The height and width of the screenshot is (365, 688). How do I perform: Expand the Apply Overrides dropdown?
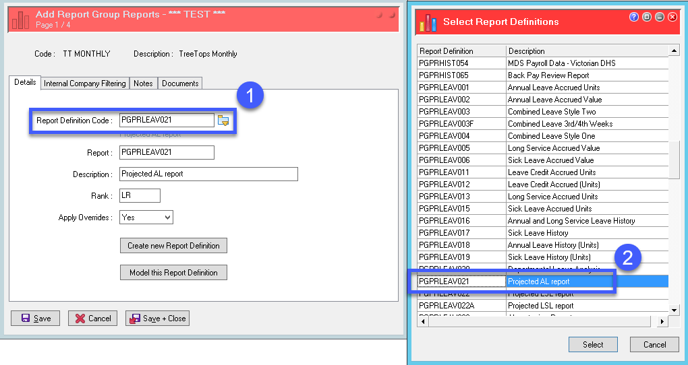pos(167,218)
